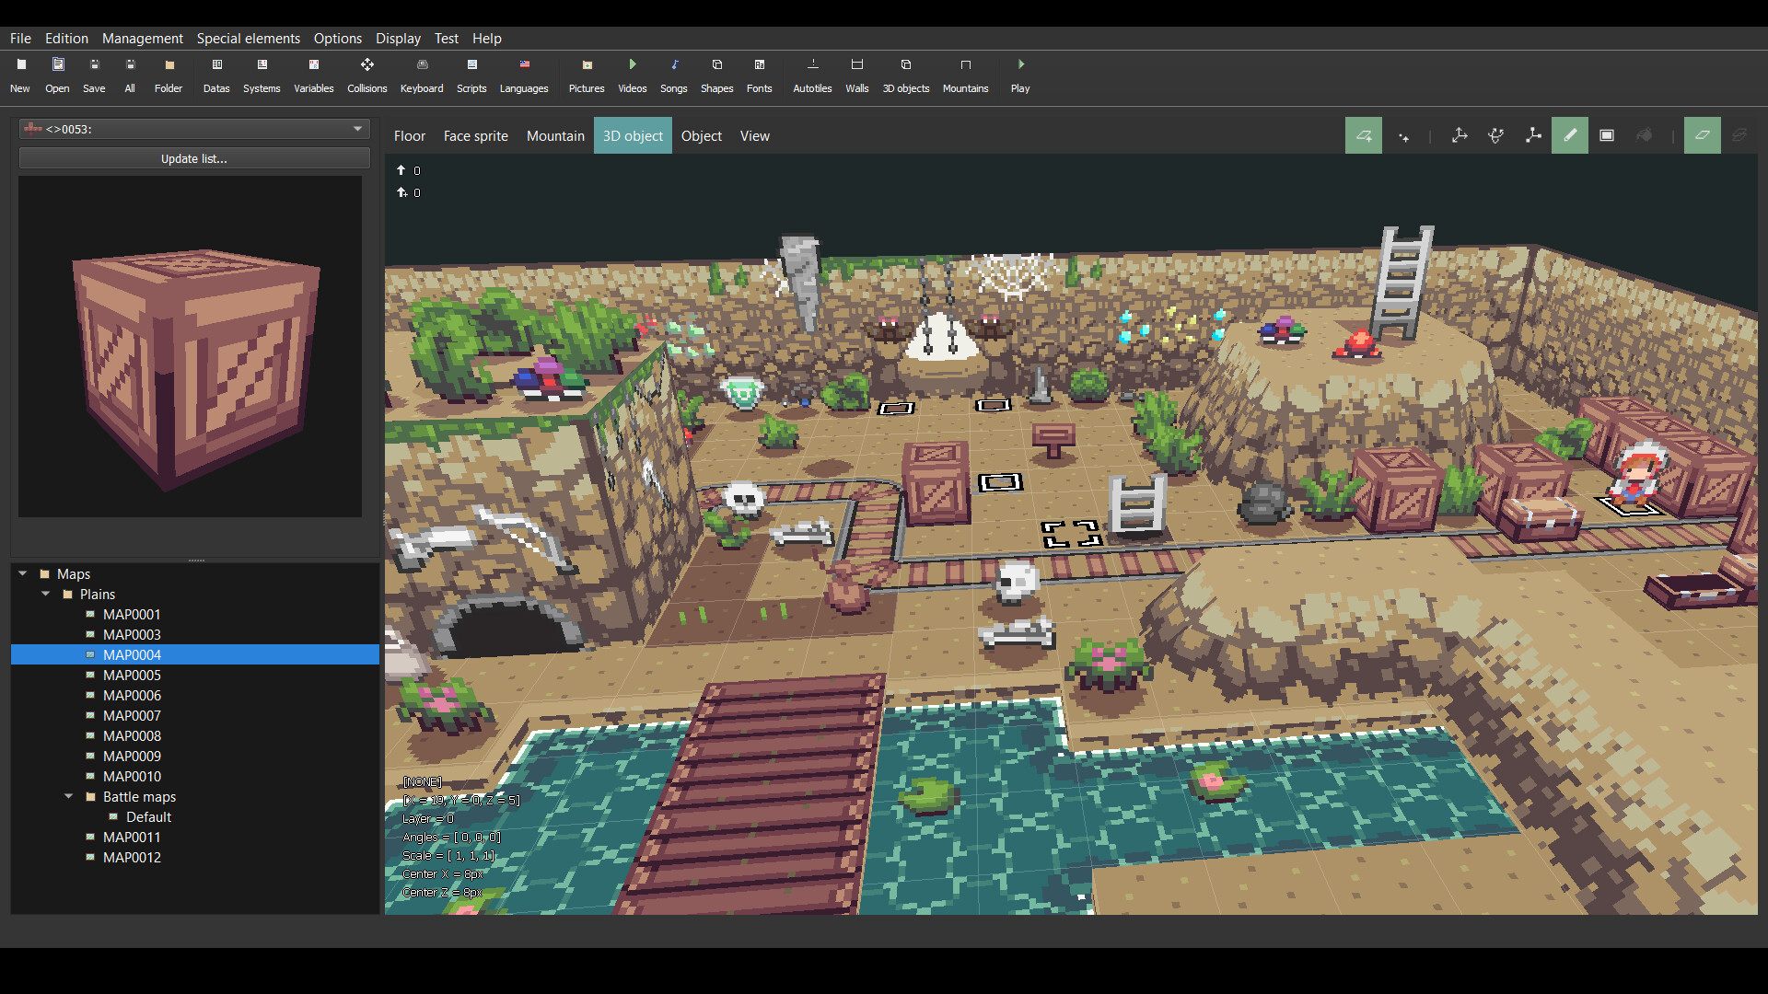This screenshot has width=1768, height=994.
Task: Click the play/test game icon
Action: (x=1021, y=64)
